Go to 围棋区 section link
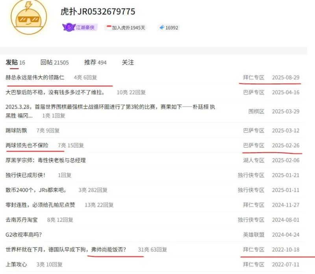 pyautogui.click(x=256, y=111)
